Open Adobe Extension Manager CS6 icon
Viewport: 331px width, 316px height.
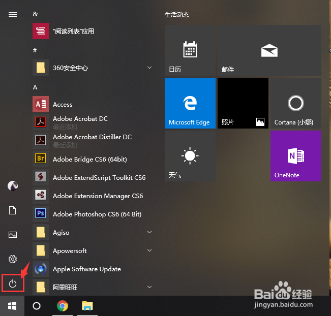point(41,195)
